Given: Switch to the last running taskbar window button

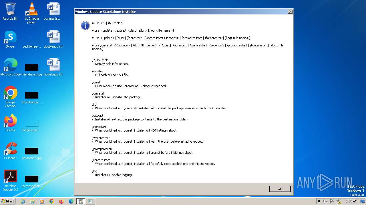Looking at the screenshot, I should tap(90, 201).
